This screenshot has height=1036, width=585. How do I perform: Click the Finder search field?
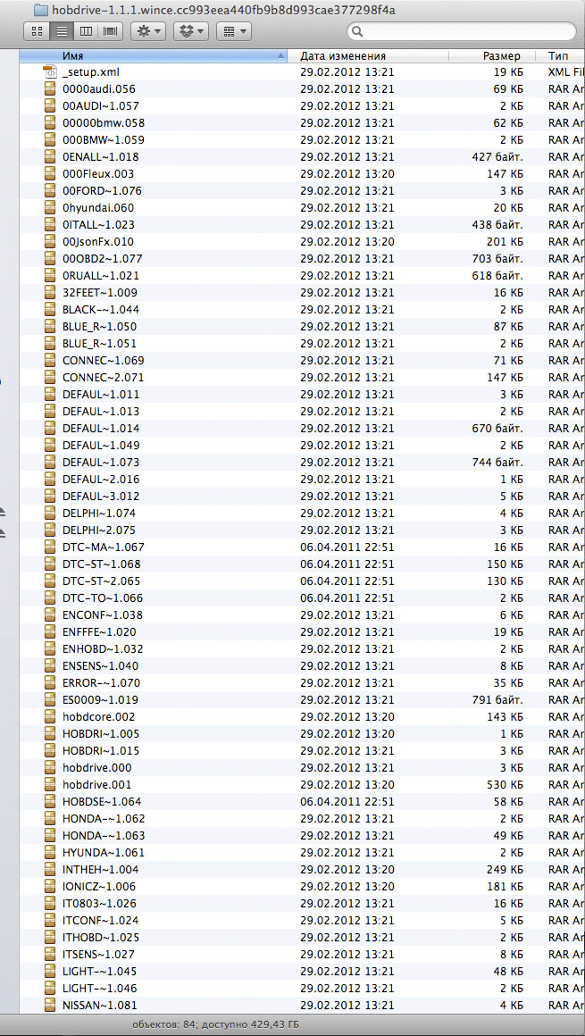462,31
